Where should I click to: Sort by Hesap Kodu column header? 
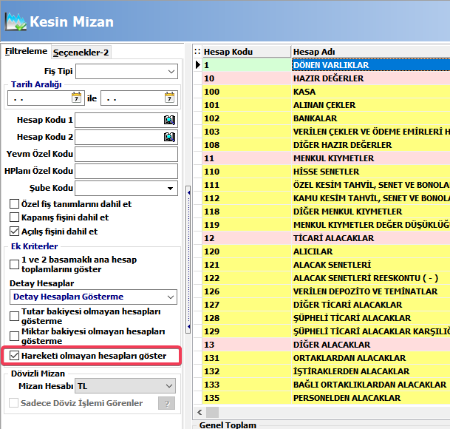[x=247, y=52]
